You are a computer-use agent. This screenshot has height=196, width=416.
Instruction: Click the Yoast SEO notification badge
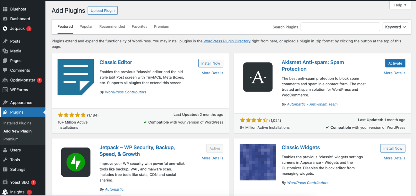click(34, 182)
